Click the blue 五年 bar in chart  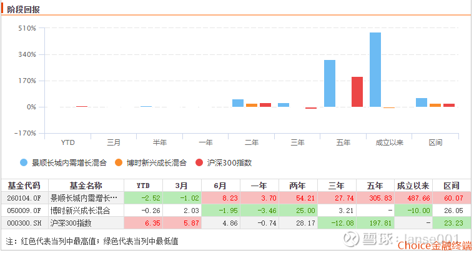tap(330, 84)
